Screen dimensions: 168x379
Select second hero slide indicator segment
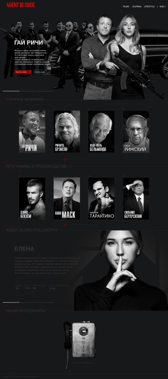click(x=28, y=91)
